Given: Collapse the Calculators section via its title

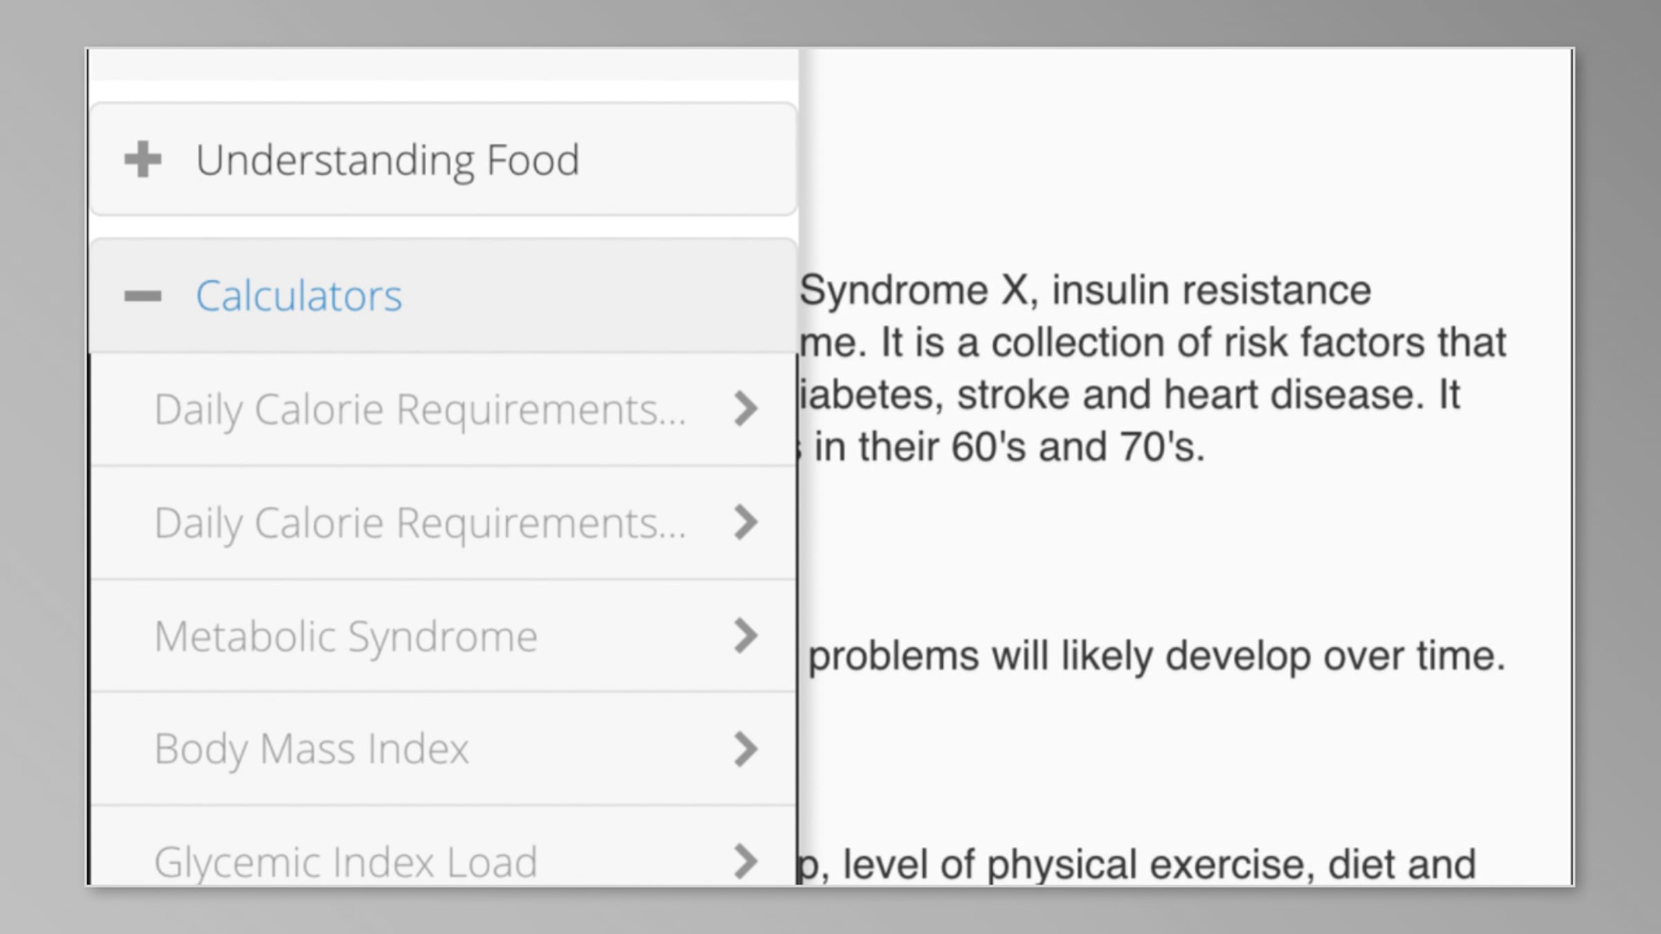Looking at the screenshot, I should [298, 296].
